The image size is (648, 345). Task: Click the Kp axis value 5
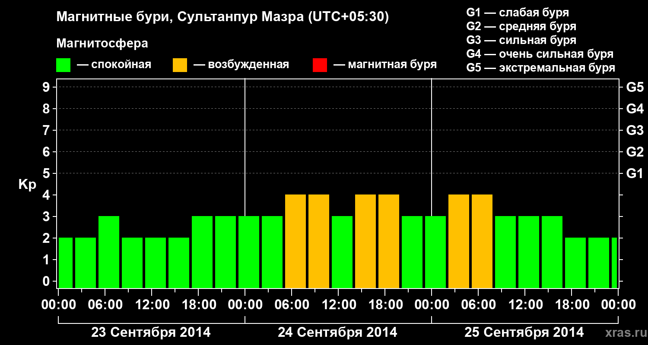click(47, 174)
